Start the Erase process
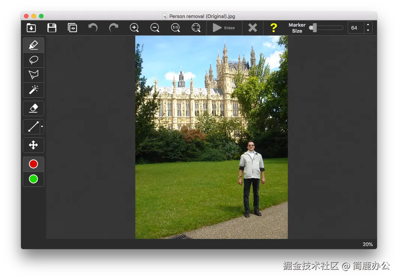Image resolution: width=398 pixels, height=279 pixels. [224, 28]
